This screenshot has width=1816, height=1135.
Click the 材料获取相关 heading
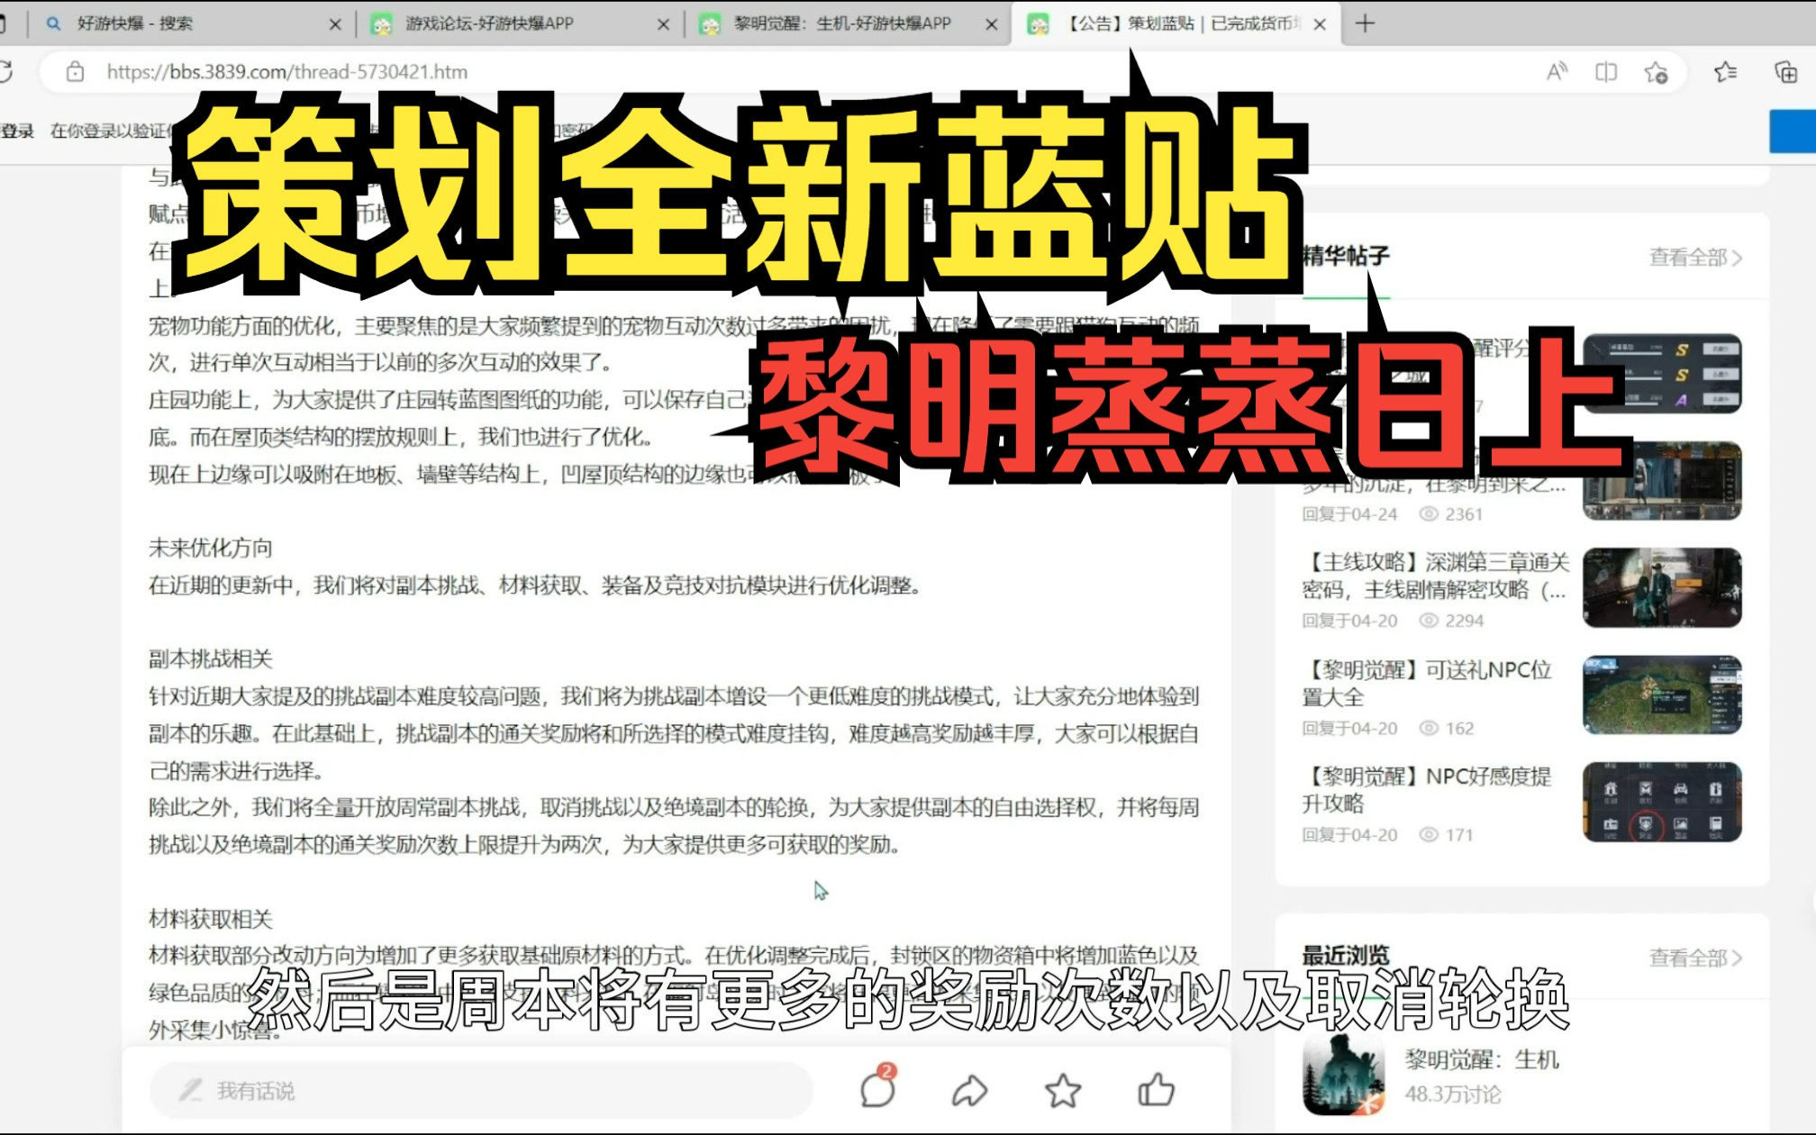coord(210,919)
